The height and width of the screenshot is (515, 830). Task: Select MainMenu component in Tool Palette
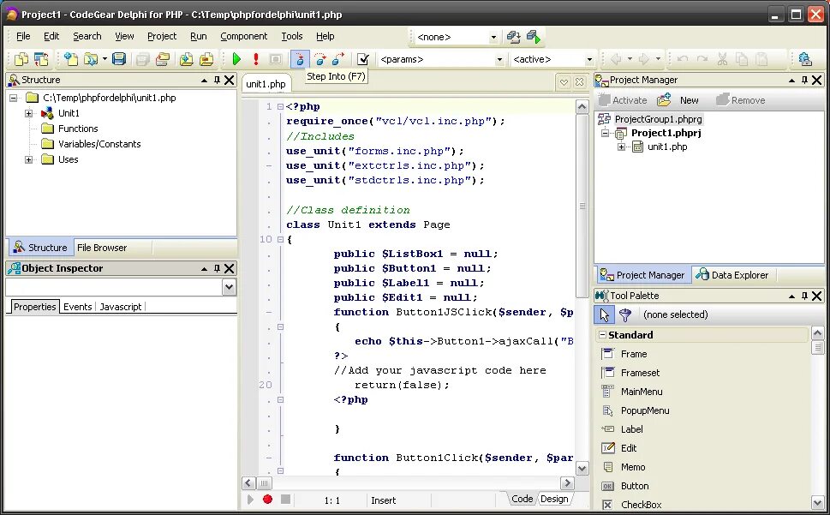point(642,392)
